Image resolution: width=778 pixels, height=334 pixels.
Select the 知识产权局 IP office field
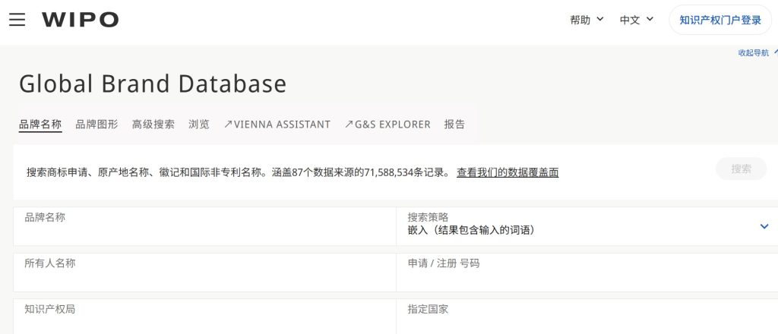[x=204, y=319]
